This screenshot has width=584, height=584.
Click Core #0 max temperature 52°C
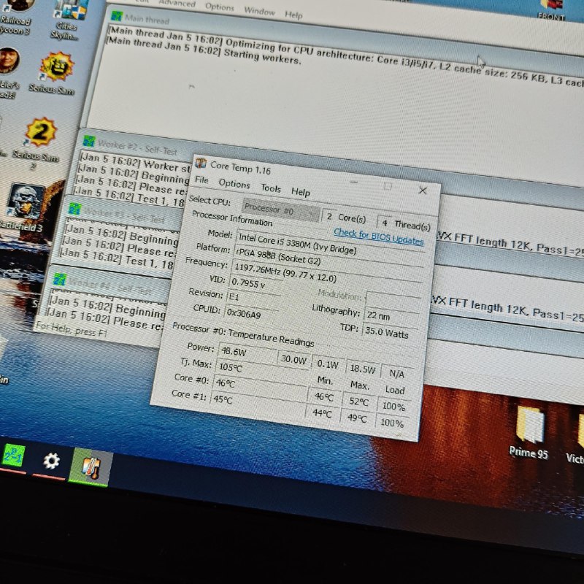point(359,401)
